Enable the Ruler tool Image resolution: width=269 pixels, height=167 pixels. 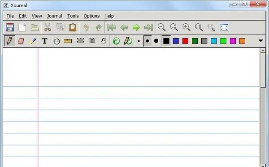pos(68,41)
